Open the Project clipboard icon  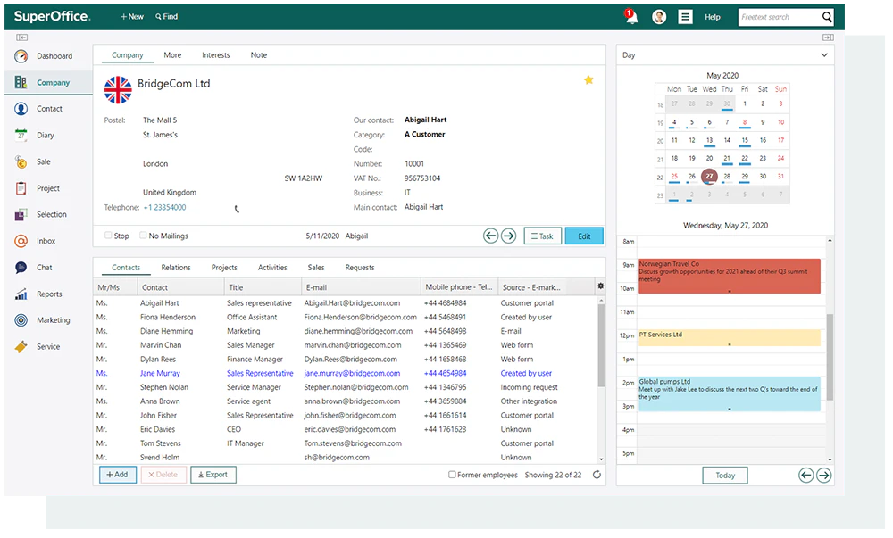21,188
